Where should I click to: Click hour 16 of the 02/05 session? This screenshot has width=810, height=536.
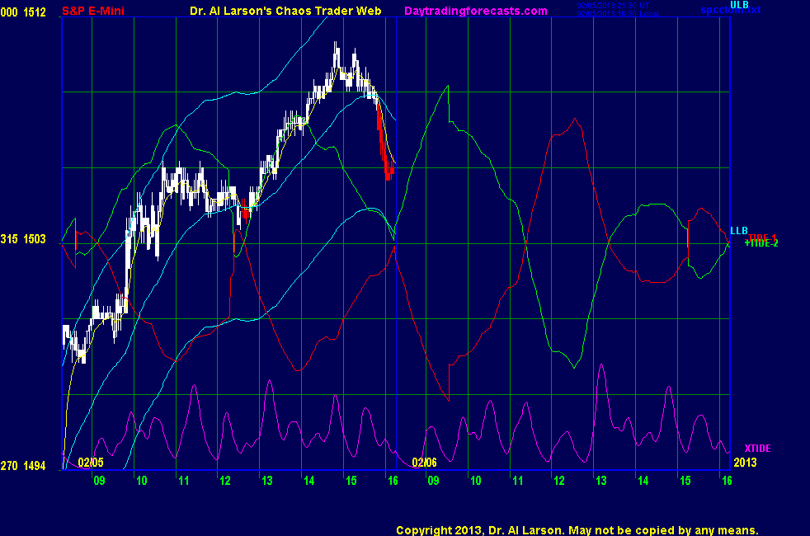point(393,481)
